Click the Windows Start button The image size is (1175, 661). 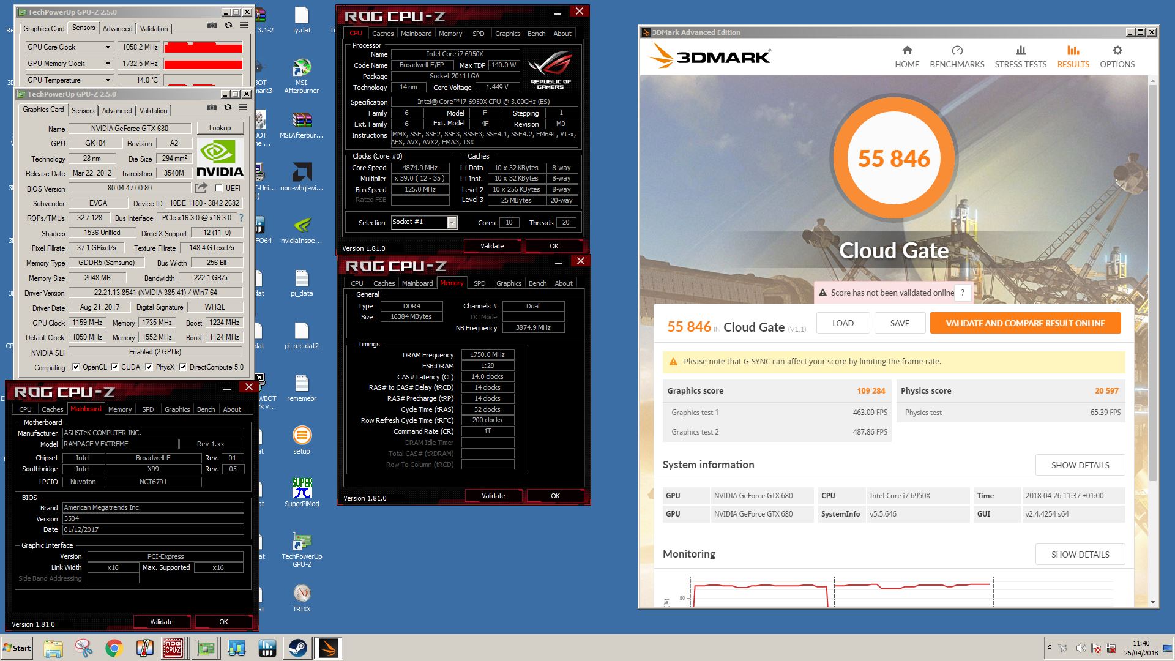pyautogui.click(x=17, y=648)
